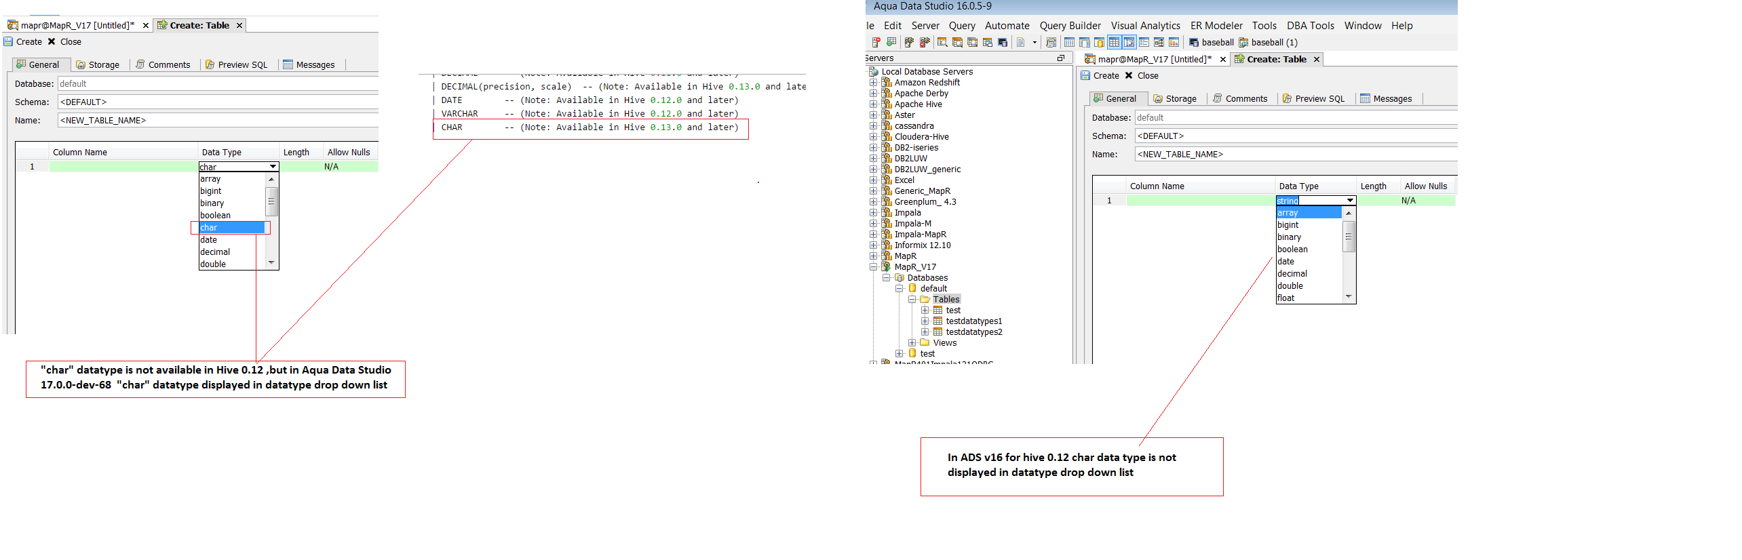Open the char Data Type combo box arrow
1742x560 pixels.
click(273, 167)
